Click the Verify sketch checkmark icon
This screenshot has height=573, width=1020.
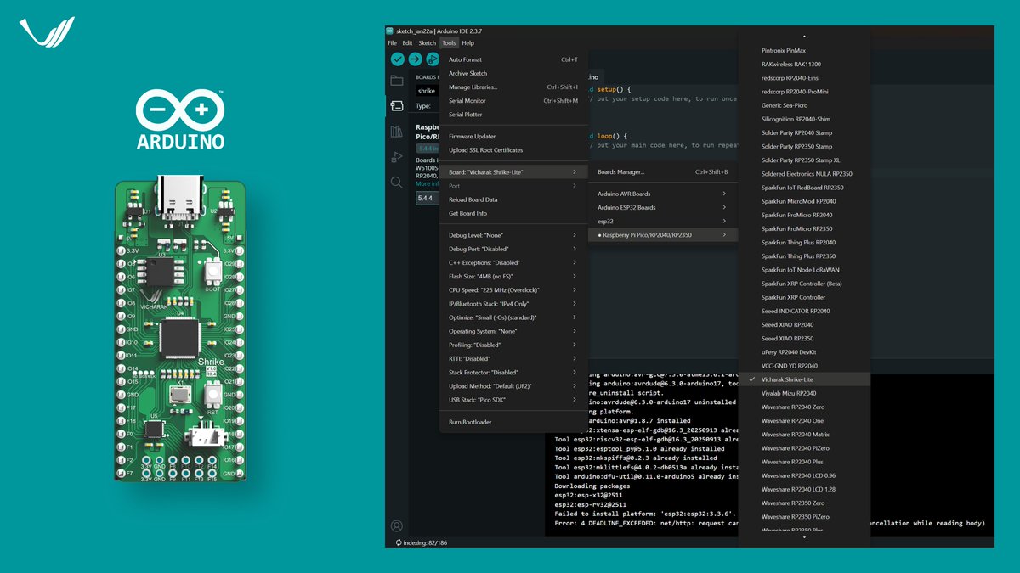(397, 59)
